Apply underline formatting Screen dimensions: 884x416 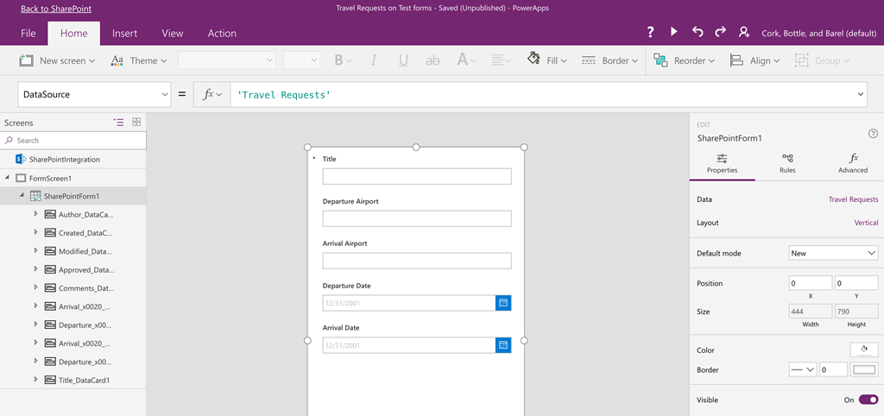click(403, 60)
